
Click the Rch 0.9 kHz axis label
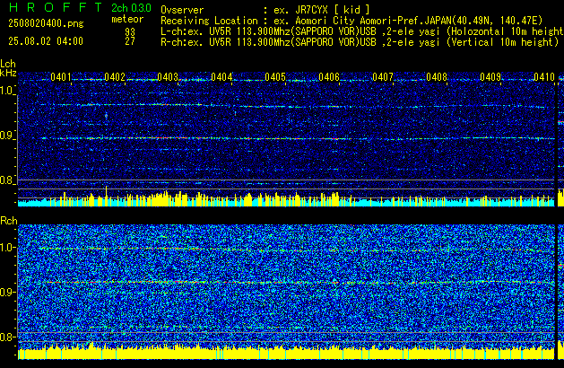[7, 292]
